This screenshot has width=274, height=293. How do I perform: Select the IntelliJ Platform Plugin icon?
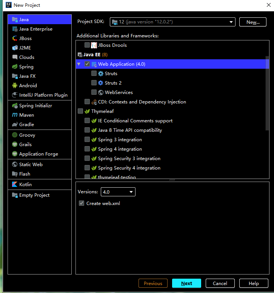[x=15, y=95]
